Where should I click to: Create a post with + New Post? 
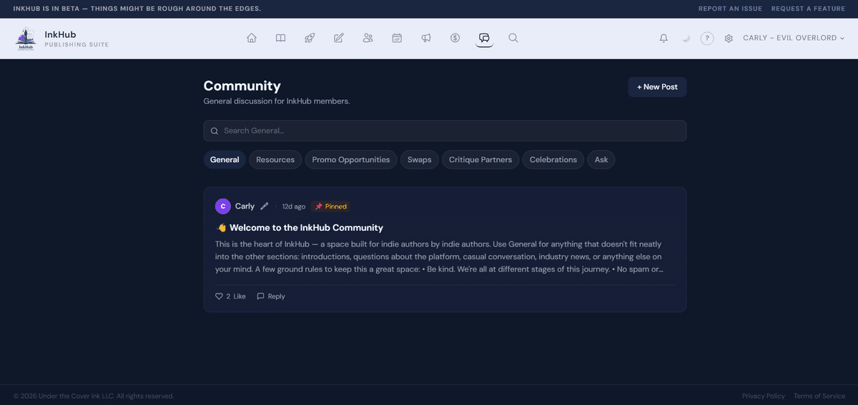(657, 87)
